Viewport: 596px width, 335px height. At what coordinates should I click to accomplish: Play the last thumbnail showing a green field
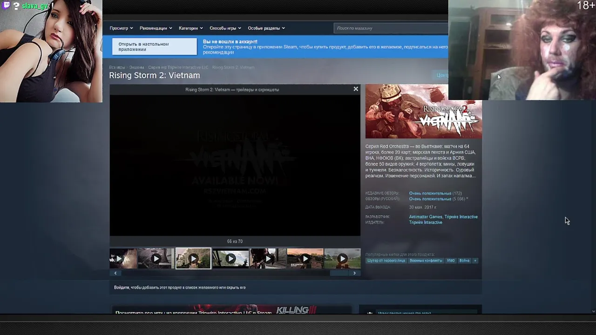[x=342, y=259]
